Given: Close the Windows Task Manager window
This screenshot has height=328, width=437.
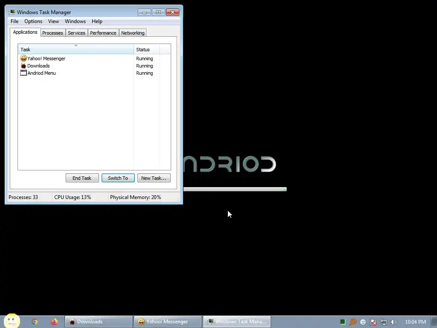Looking at the screenshot, I should pyautogui.click(x=172, y=12).
